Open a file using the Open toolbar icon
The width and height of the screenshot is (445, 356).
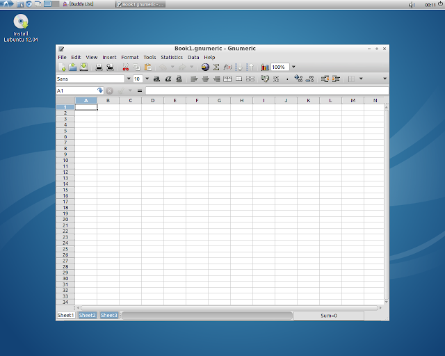(72, 67)
